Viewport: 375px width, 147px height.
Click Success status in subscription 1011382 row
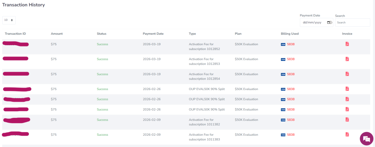point(103,120)
